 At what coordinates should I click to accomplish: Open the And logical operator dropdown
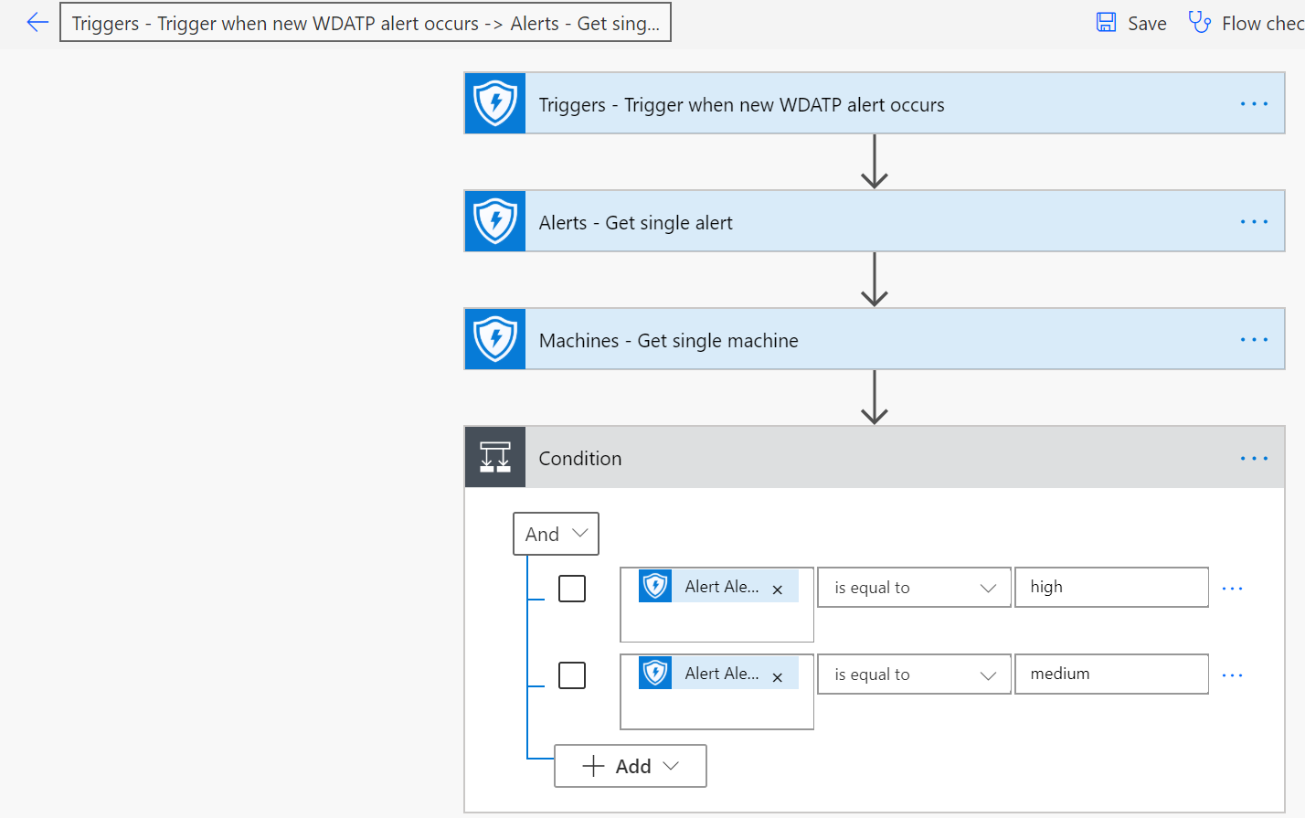556,534
